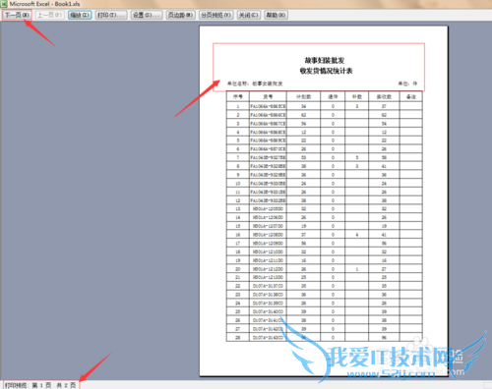Image resolution: width=492 pixels, height=389 pixels.
Task: Click the 序号 column header
Action: 238,96
